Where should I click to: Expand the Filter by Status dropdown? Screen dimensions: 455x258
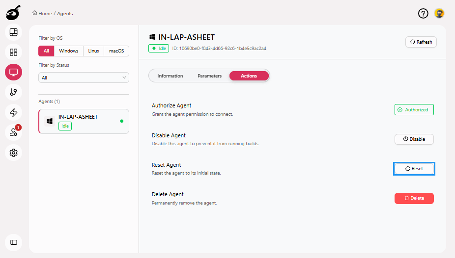pyautogui.click(x=84, y=77)
